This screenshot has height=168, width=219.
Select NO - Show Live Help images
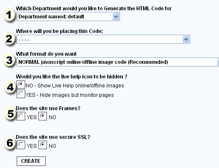(x=21, y=84)
